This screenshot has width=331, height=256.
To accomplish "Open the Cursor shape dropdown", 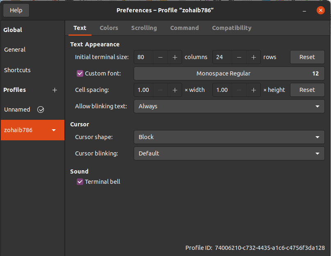I will pos(229,137).
